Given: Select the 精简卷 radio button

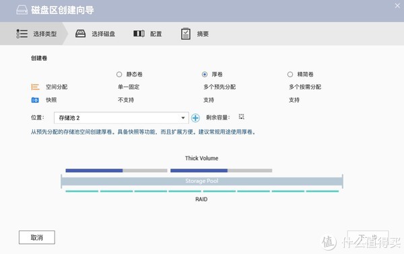Looking at the screenshot, I should coord(290,75).
